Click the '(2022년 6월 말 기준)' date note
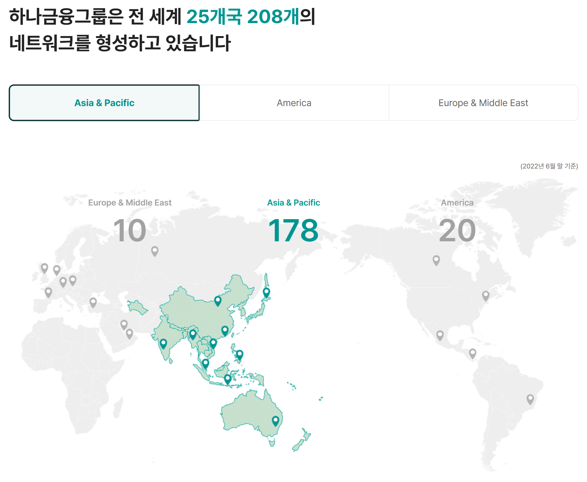The height and width of the screenshot is (482, 587). pos(549,166)
